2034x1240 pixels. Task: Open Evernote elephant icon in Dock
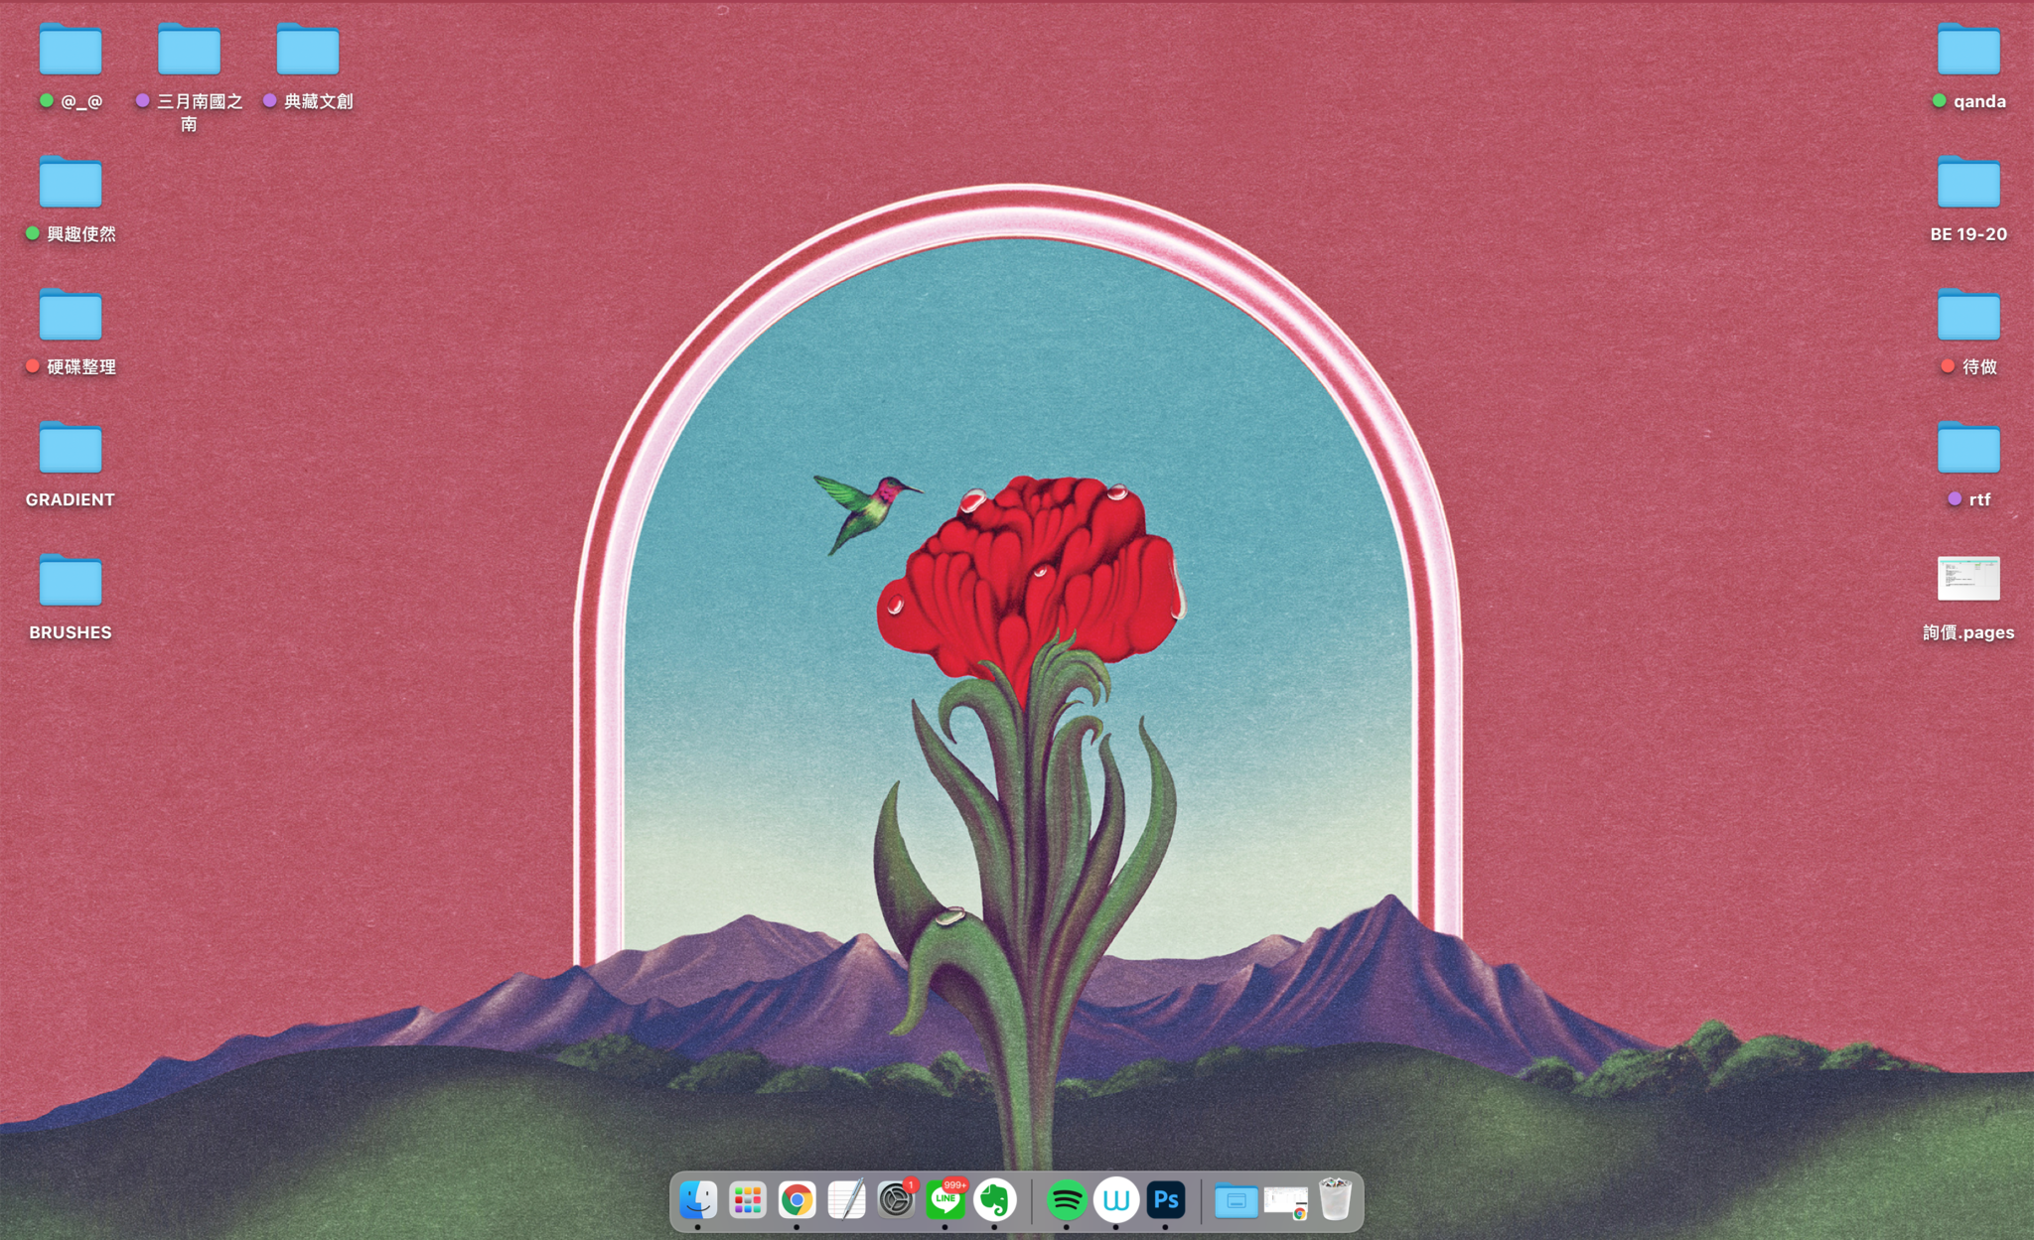[995, 1200]
